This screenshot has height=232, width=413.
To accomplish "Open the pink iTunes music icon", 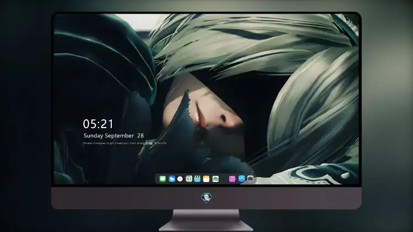I will pos(232,179).
